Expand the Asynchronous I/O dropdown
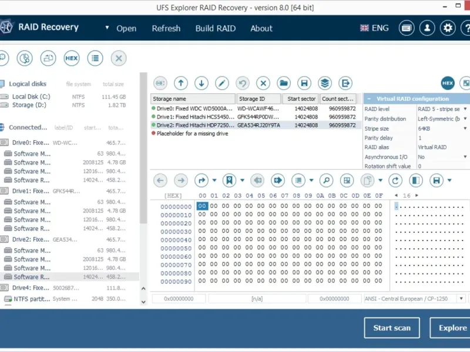The height and width of the screenshot is (352, 470). (465, 157)
